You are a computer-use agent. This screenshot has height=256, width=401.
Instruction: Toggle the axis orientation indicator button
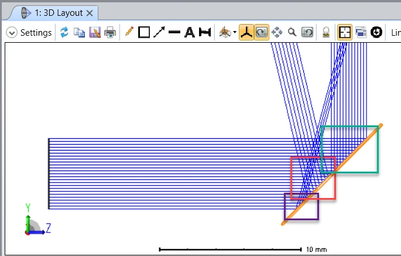tap(246, 32)
